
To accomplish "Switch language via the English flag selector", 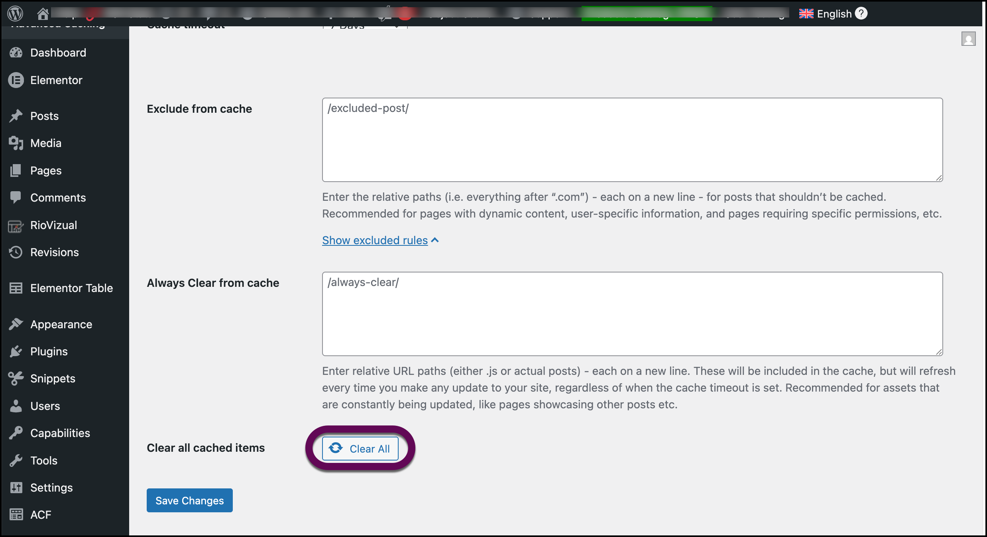I will pos(806,13).
